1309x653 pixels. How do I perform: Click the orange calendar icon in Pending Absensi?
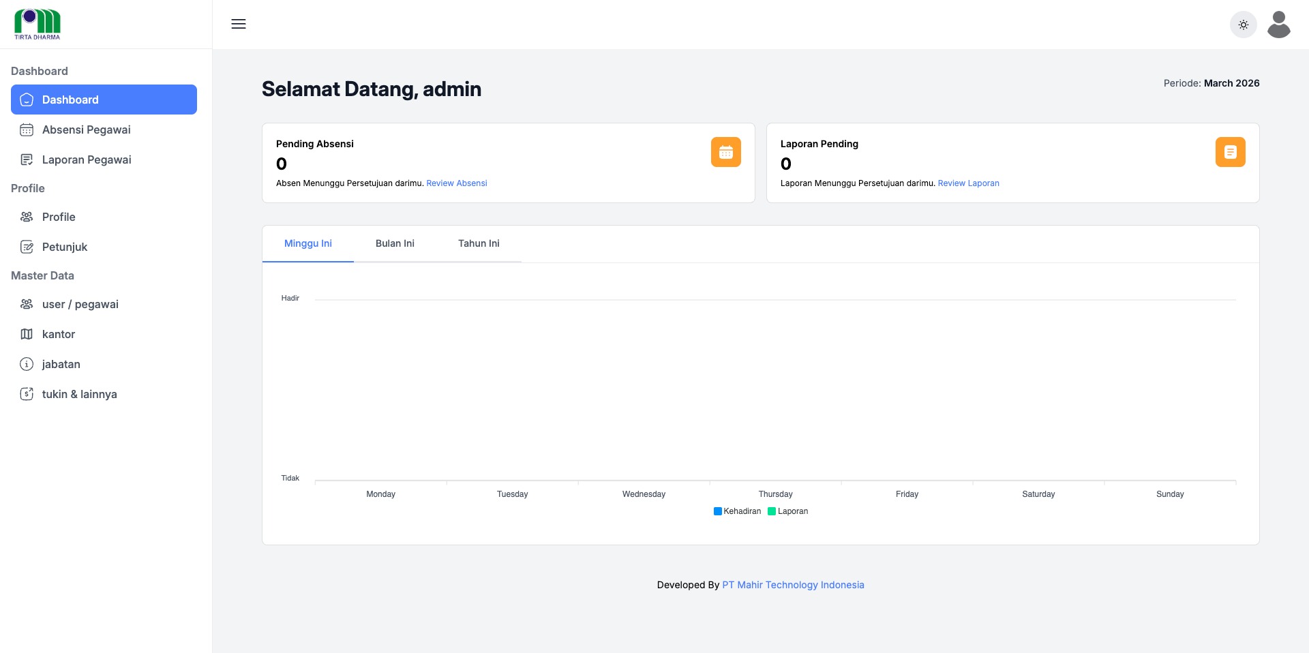(725, 152)
